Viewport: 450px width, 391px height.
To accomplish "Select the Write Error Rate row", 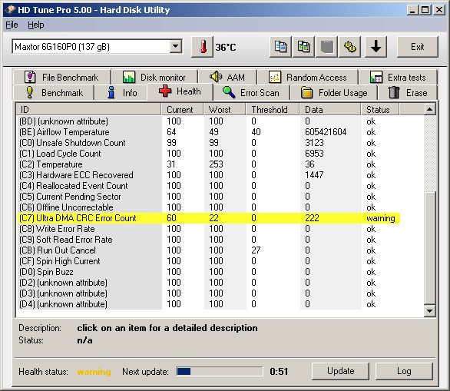I will [208, 229].
